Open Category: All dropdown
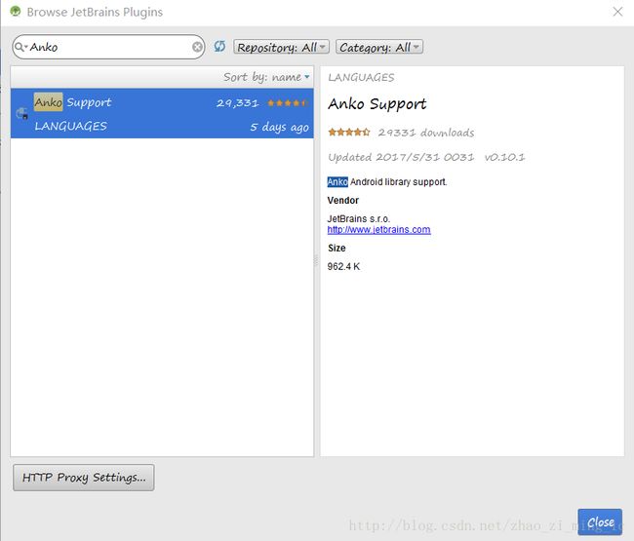 pos(379,47)
